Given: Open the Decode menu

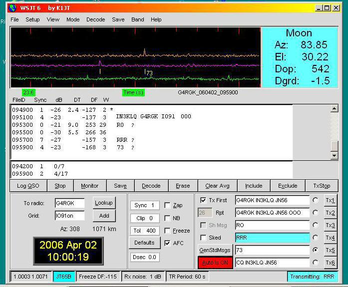Looking at the screenshot, I should pos(95,19).
